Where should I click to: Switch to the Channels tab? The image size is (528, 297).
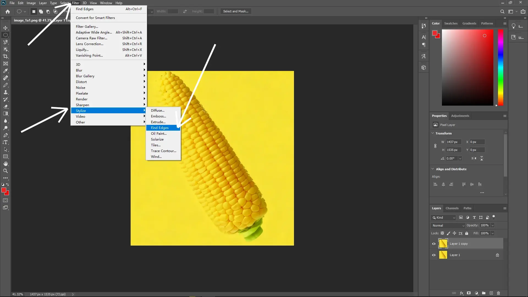(x=452, y=208)
